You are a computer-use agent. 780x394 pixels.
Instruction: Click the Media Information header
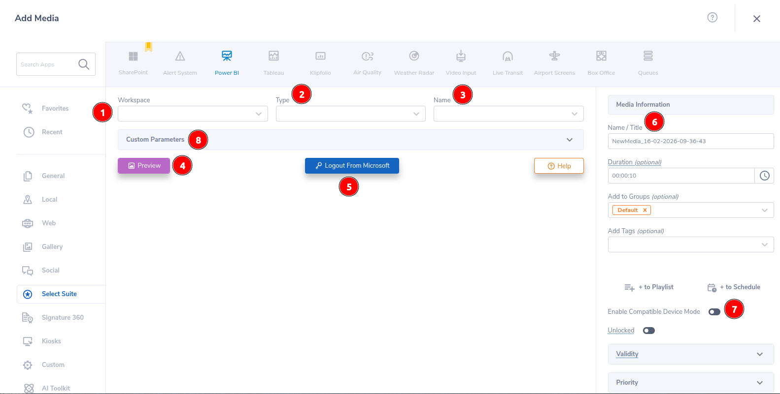tap(691, 105)
